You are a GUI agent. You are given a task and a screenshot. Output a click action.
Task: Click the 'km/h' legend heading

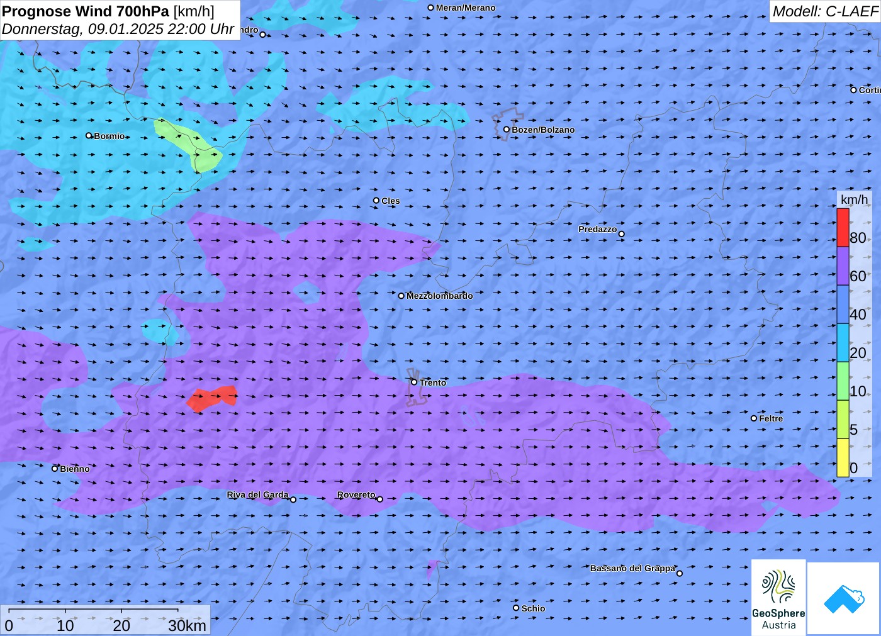click(x=854, y=199)
